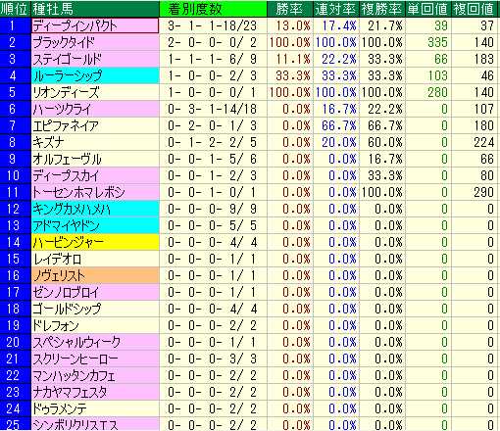The image size is (500, 431).
Task: Click the 単回値 column header
Action: (x=427, y=9)
